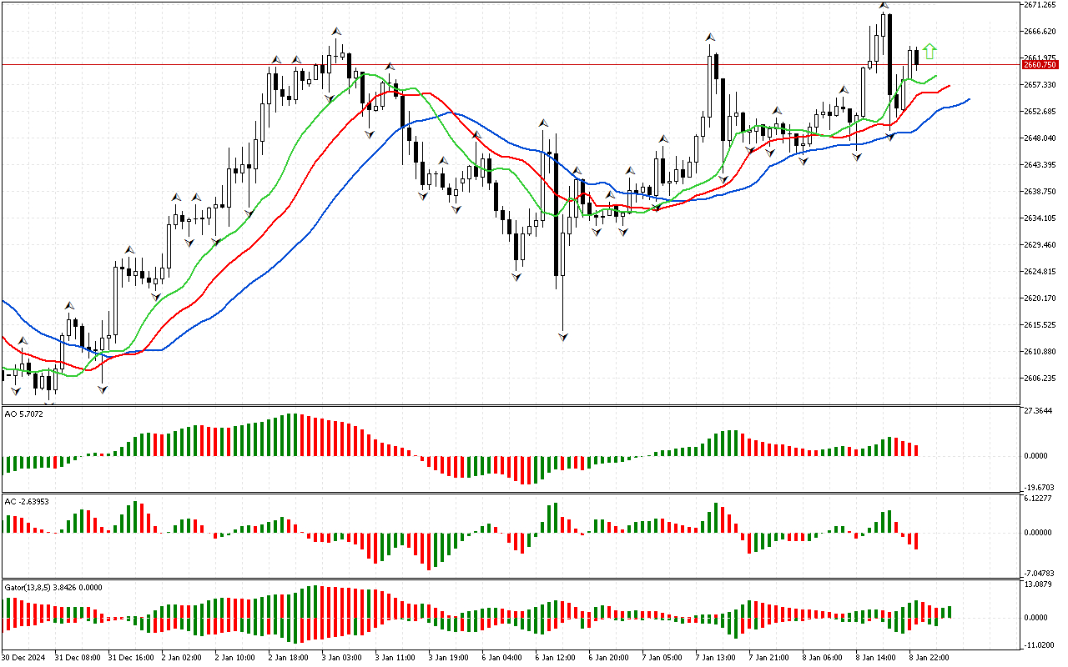Select the 2643.395 price level label
Screen dimensions: 1068x667
(1040, 165)
